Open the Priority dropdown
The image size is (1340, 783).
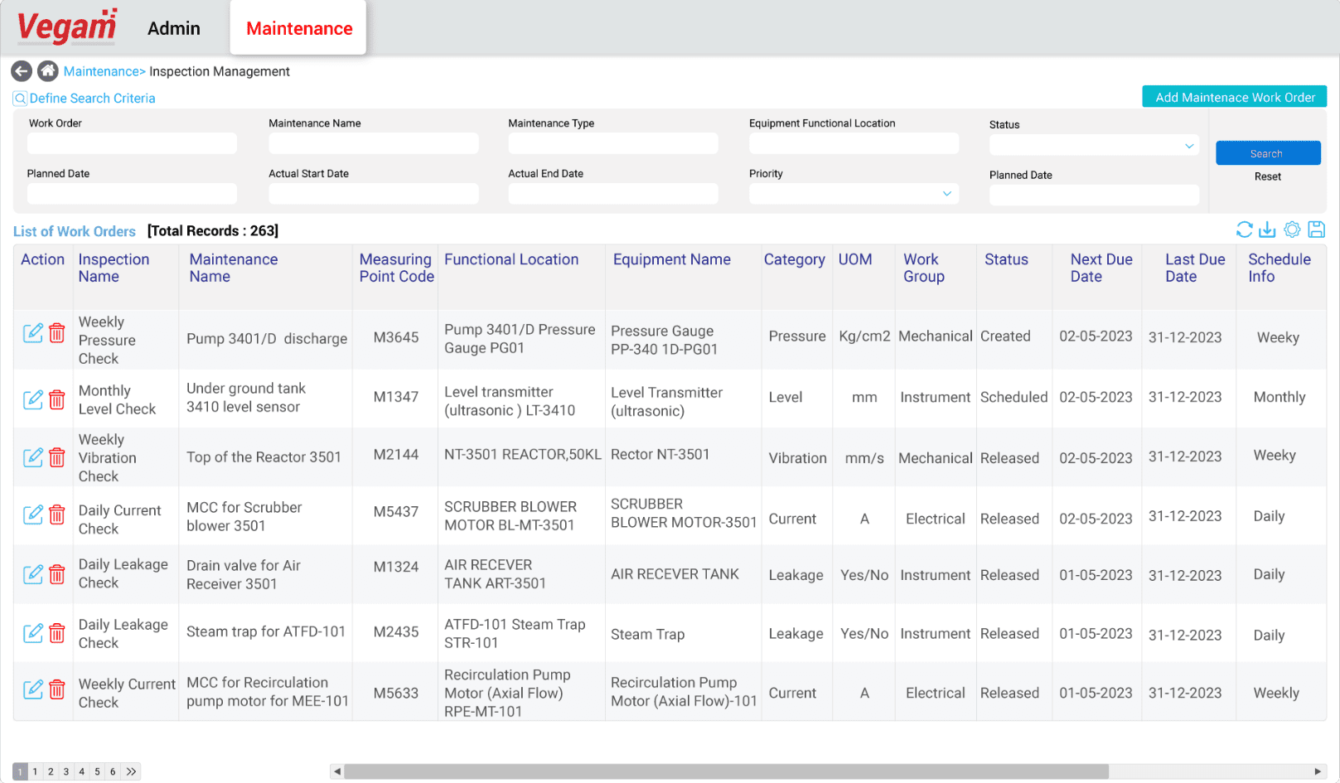tap(946, 193)
